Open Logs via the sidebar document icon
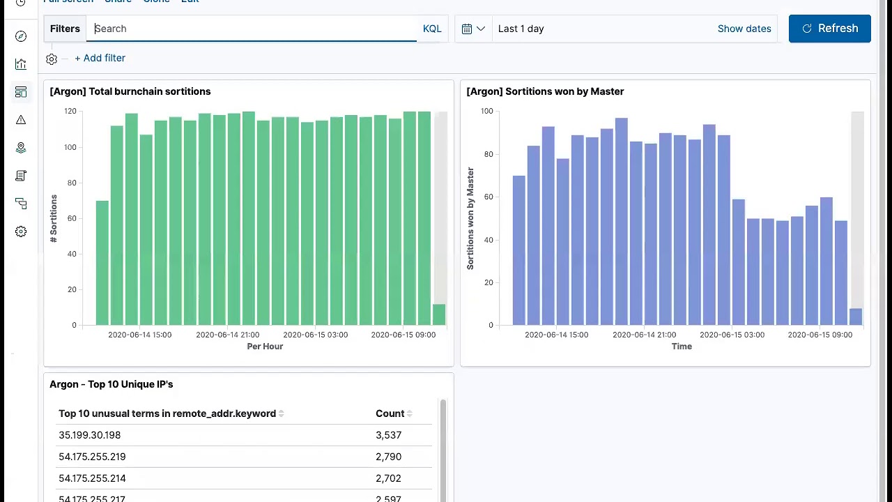 21,176
